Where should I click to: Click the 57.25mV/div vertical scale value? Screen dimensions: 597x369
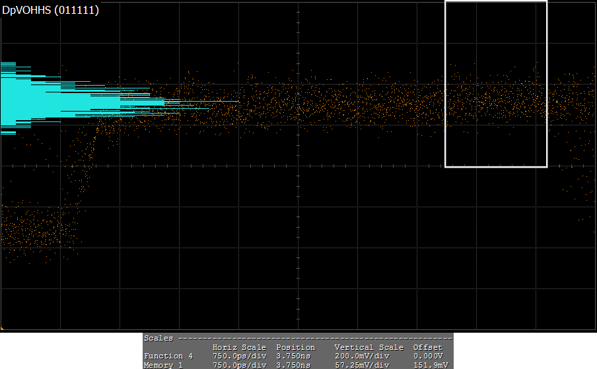pyautogui.click(x=362, y=364)
